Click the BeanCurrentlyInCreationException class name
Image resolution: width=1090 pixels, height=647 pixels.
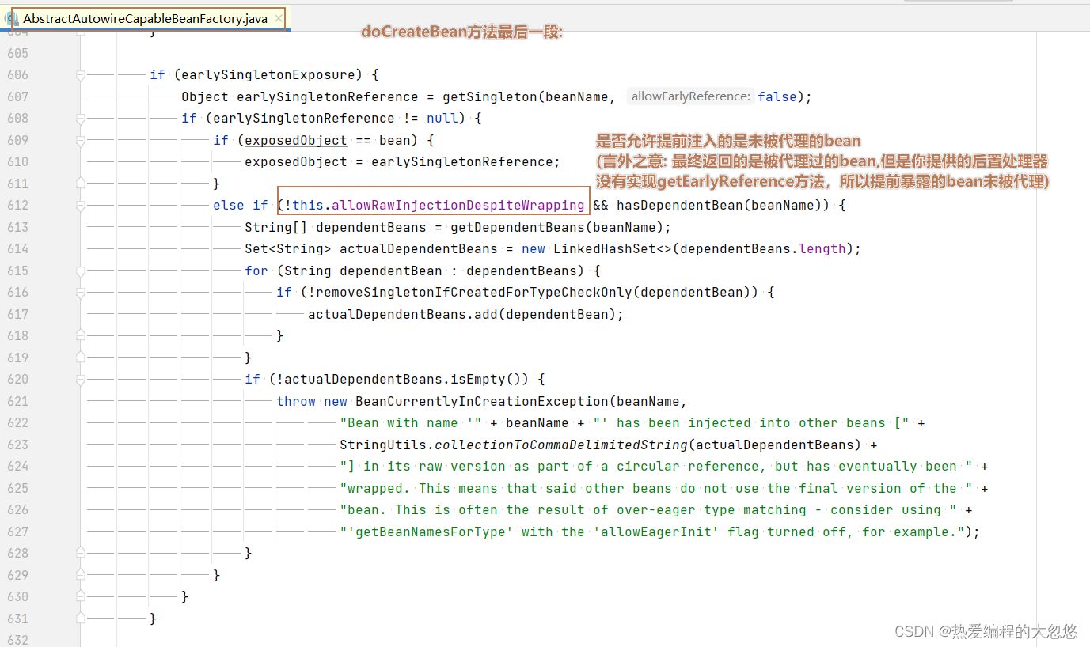(481, 401)
